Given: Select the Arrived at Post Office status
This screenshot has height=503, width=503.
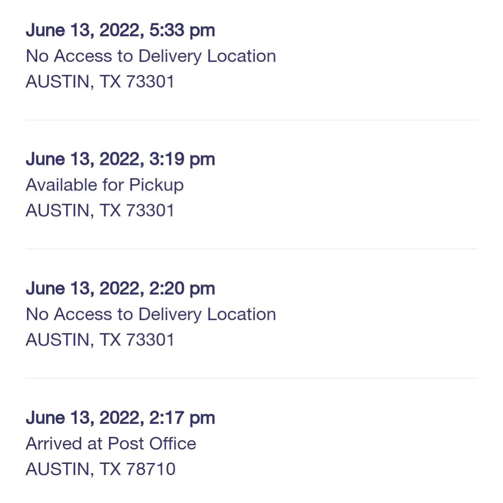Looking at the screenshot, I should [111, 443].
